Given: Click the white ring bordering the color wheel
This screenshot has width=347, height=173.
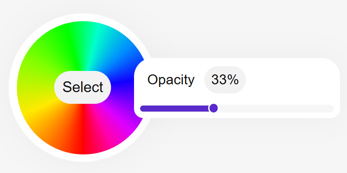Looking at the screenshot, I should (x=13, y=87).
